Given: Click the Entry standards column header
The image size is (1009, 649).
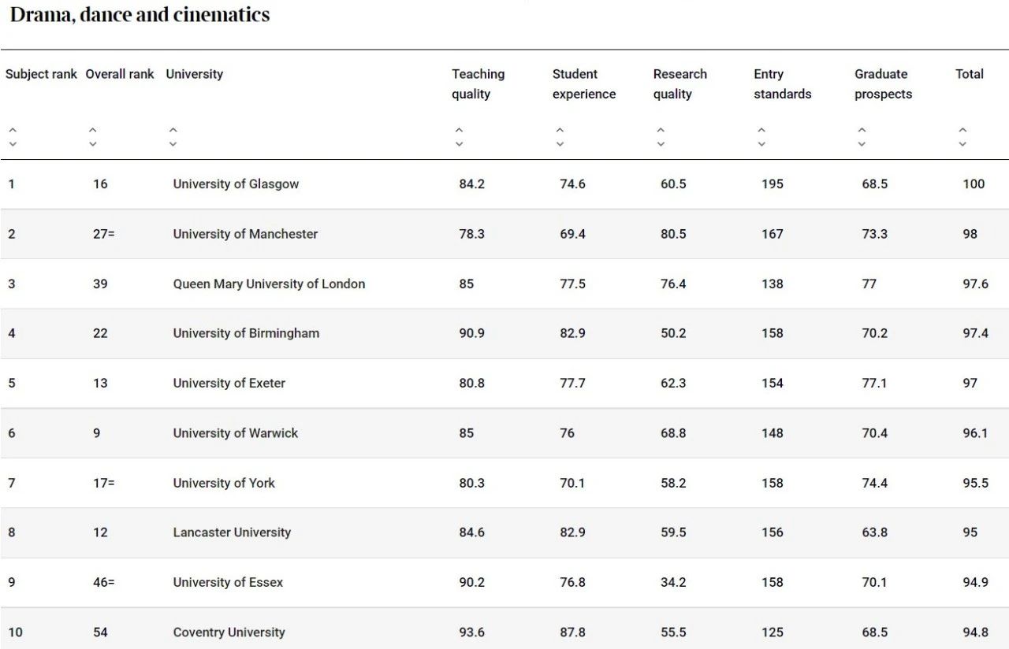Looking at the screenshot, I should point(782,83).
